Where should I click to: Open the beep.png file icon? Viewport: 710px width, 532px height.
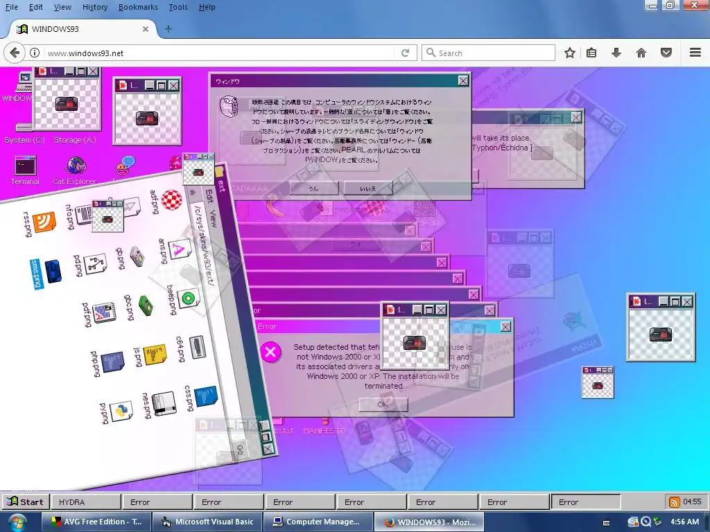point(189,299)
